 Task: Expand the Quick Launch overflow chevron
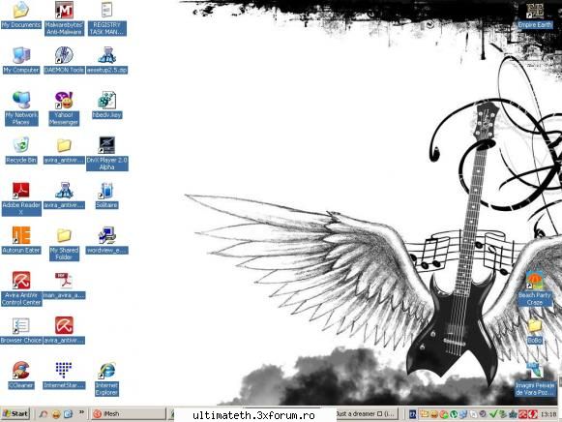tap(81, 412)
